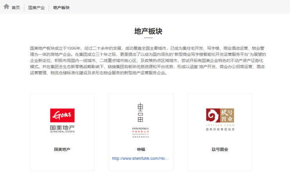The image size is (290, 185).
Task: Click the short divider line under the heading
Action: [148, 38]
